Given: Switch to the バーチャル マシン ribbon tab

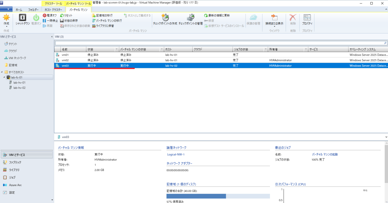Looking at the screenshot, I should 79,10.
